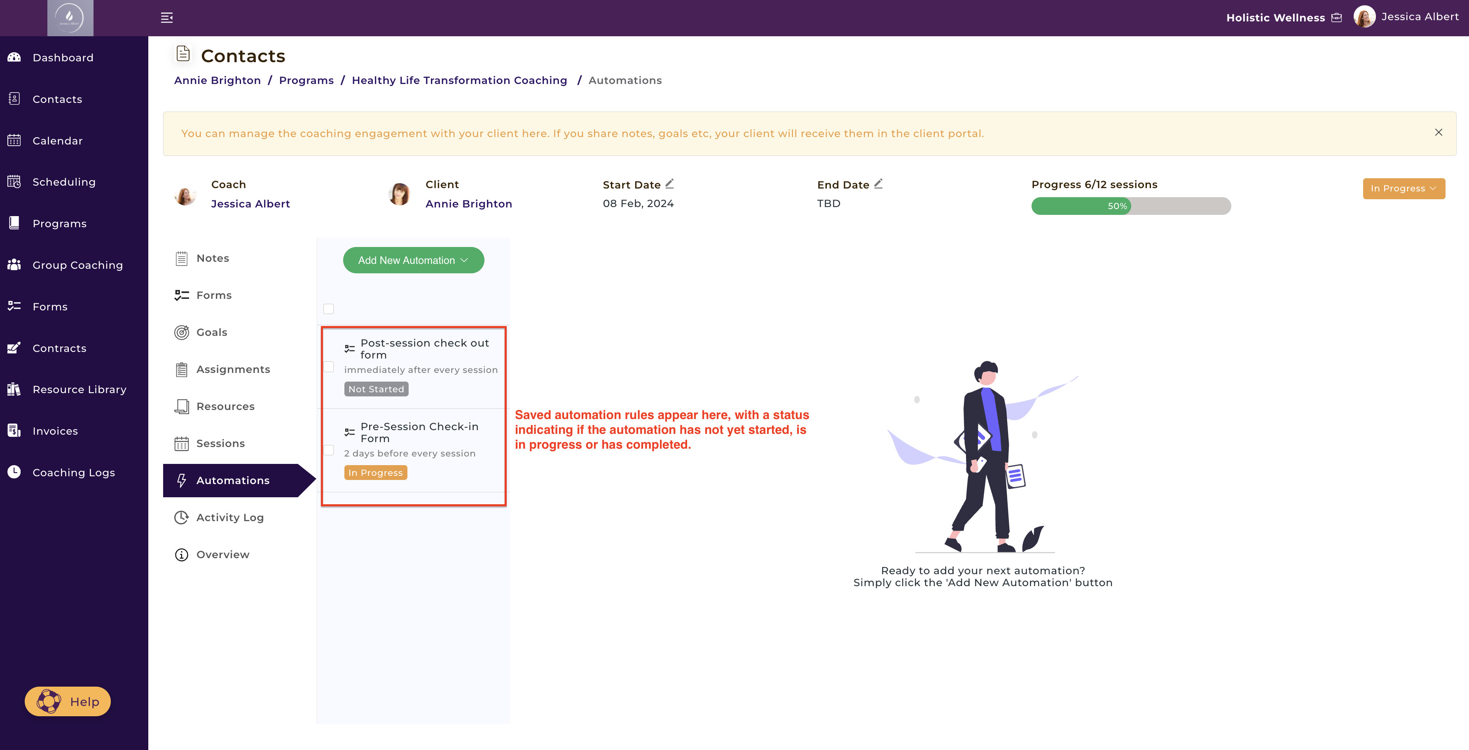The height and width of the screenshot is (750, 1469).
Task: Open Healthy Life Transformation Coaching breadcrumb
Action: 459,80
